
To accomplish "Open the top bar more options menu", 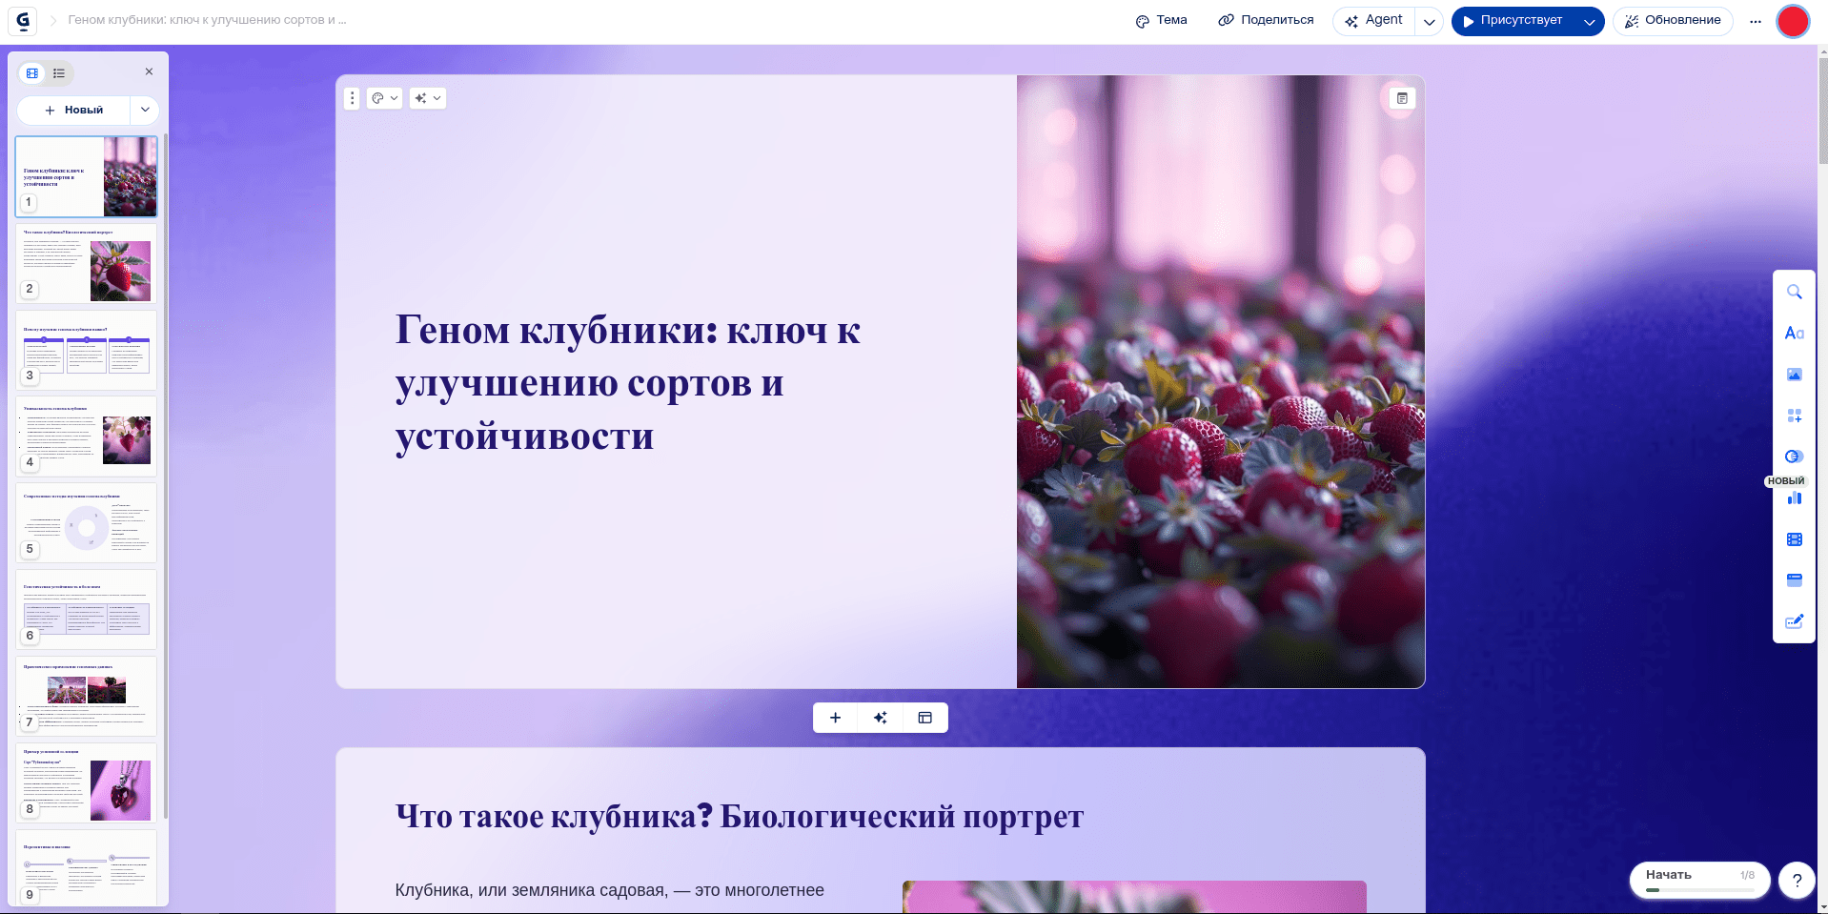I will coord(1755,21).
